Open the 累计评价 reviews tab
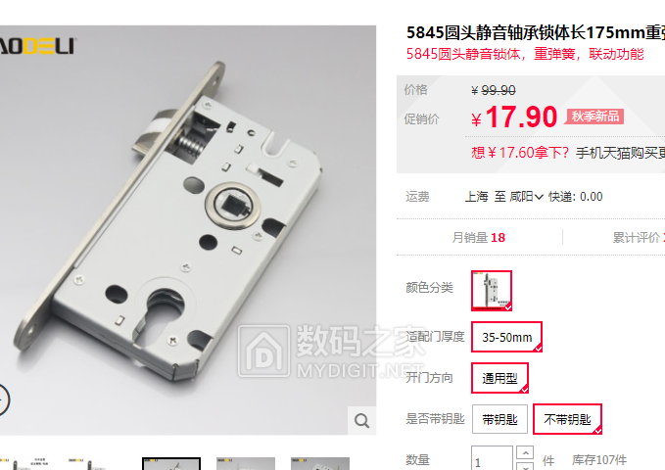 (x=639, y=238)
